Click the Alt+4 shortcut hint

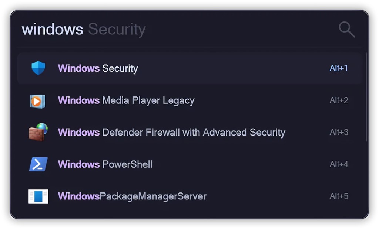click(339, 164)
